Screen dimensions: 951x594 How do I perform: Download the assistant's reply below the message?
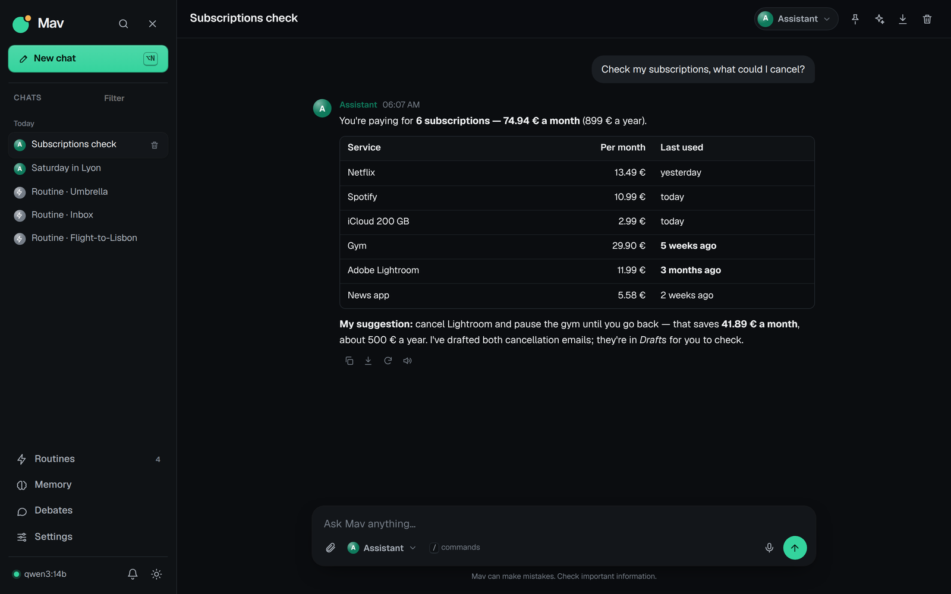(369, 361)
